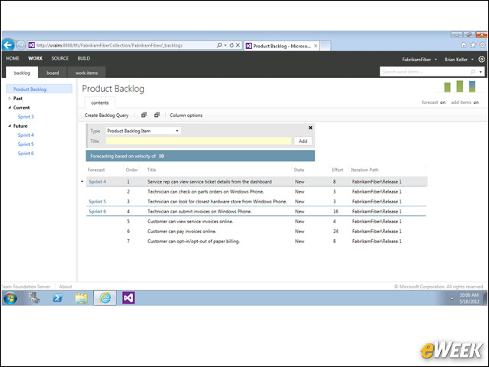Open Sprint 6 in left pane
Viewport: 489px width, 367px height.
25,153
